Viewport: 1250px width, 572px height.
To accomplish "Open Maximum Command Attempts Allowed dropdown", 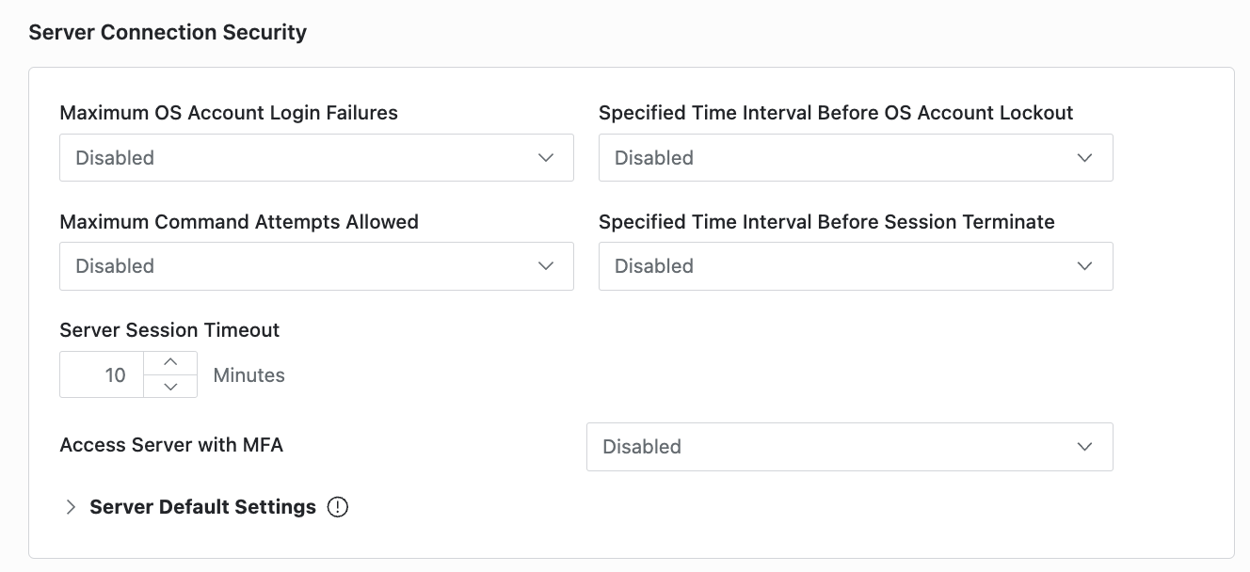I will click(x=316, y=266).
